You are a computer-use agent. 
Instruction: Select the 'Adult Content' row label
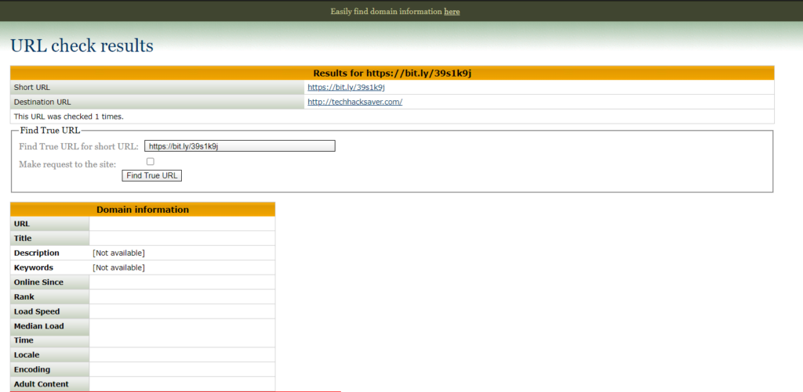42,384
